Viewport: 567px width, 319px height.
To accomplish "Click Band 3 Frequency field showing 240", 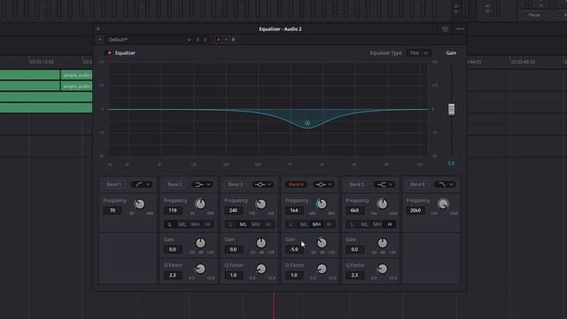I will [x=234, y=211].
